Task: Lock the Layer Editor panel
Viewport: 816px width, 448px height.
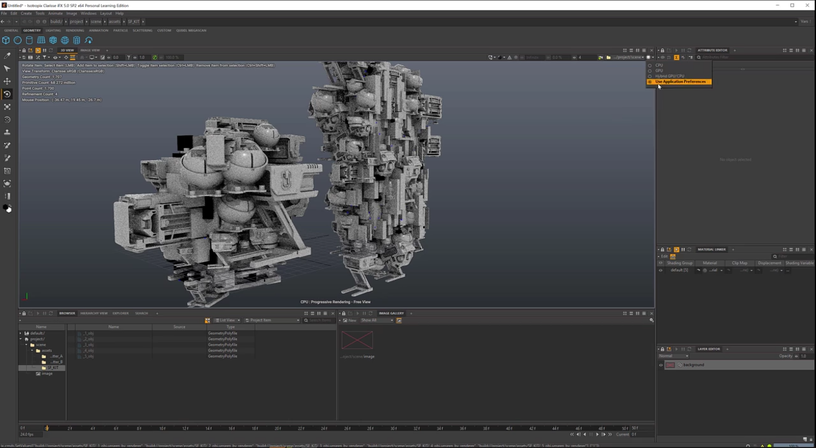Action: [x=662, y=349]
